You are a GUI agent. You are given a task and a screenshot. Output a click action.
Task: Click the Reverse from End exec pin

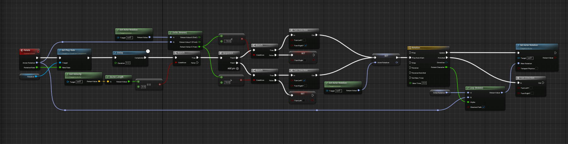410,73
